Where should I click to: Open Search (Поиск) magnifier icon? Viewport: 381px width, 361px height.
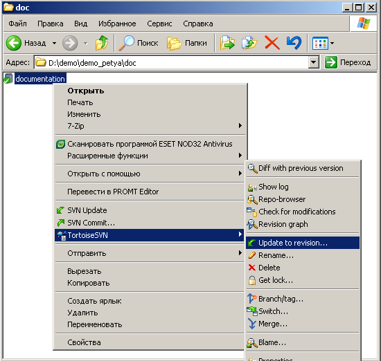point(126,43)
